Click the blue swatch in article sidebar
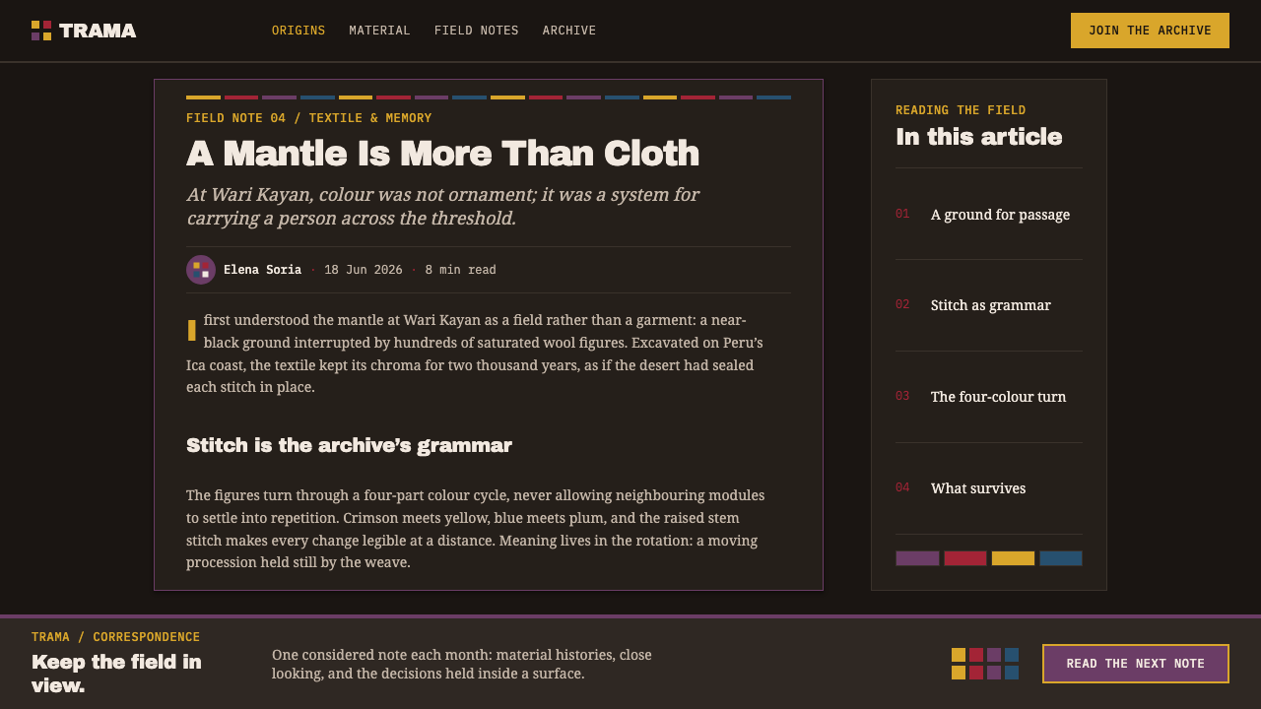The image size is (1261, 709). (x=1061, y=558)
